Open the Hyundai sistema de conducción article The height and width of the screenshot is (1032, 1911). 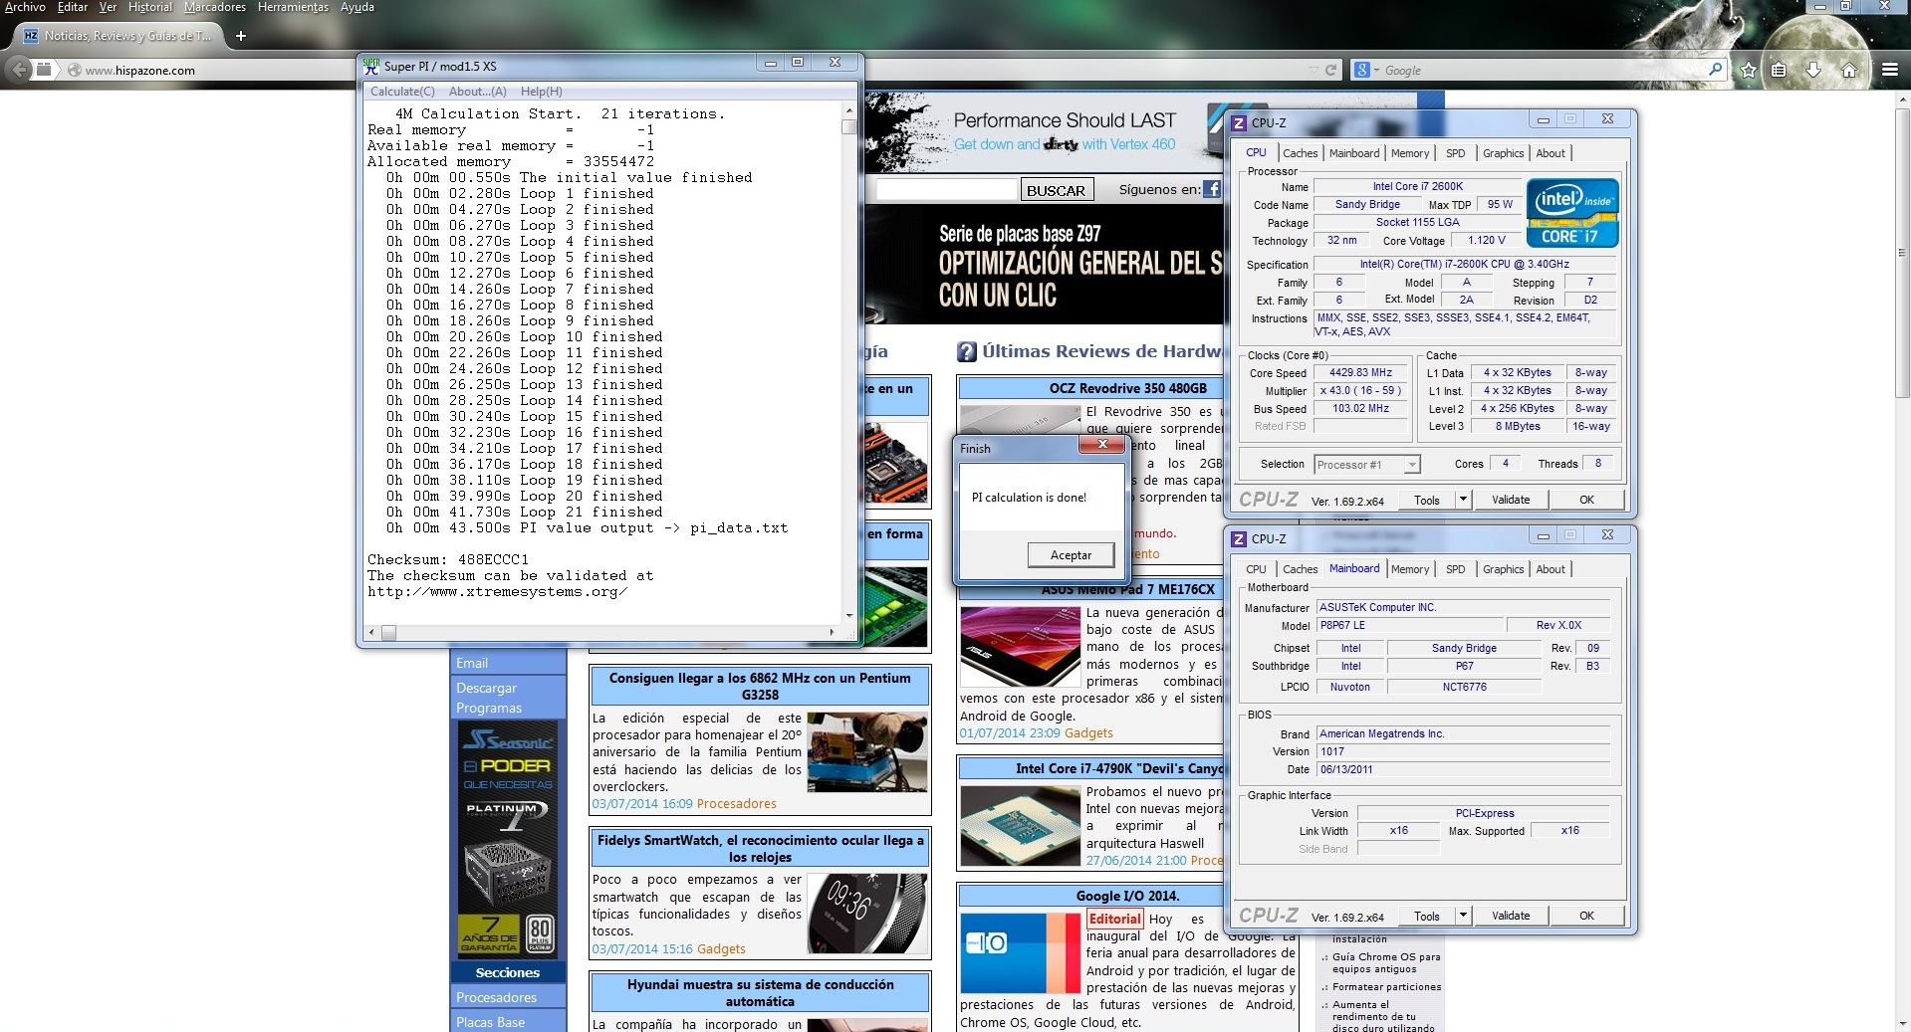(x=760, y=993)
